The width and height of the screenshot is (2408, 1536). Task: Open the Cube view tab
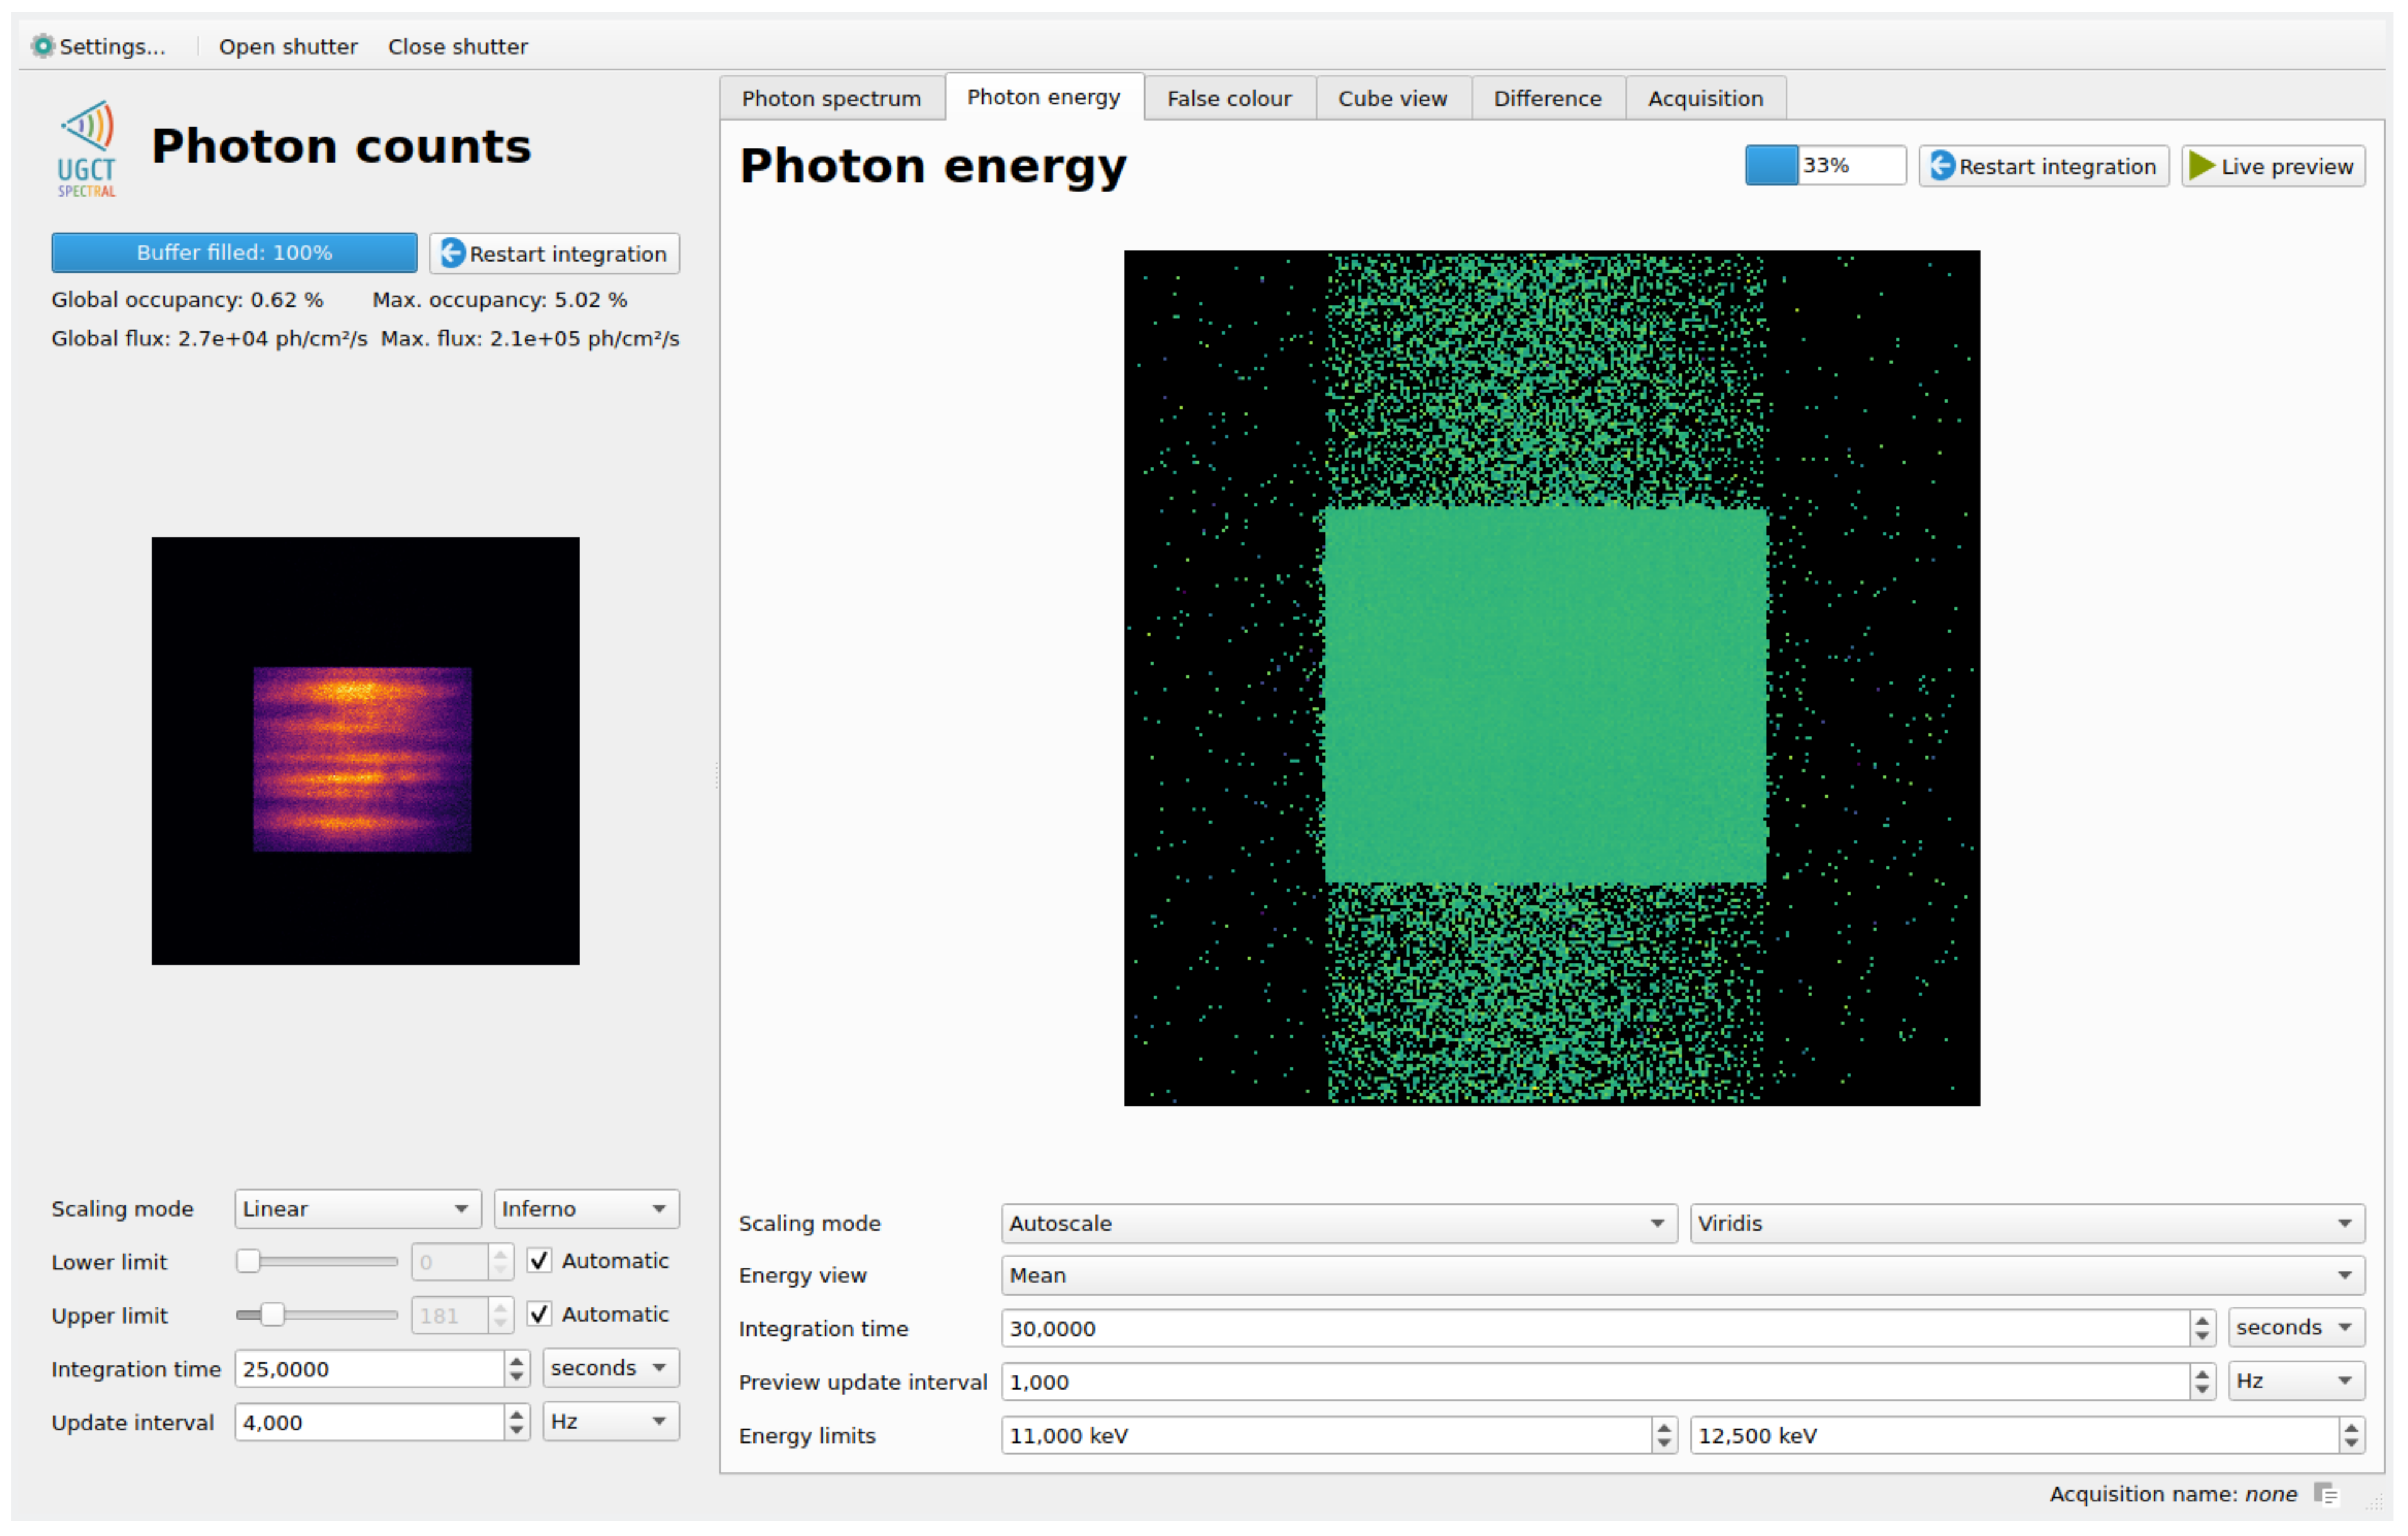(x=1392, y=99)
